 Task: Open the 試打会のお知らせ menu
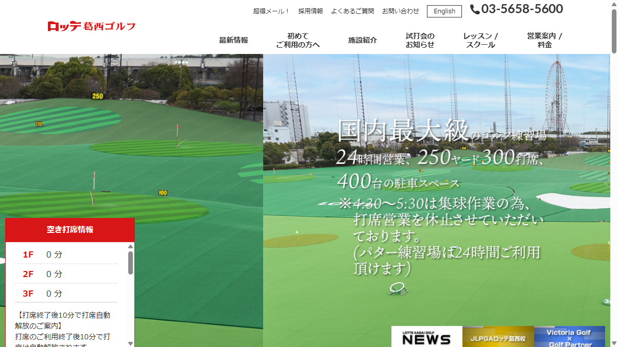(420, 40)
